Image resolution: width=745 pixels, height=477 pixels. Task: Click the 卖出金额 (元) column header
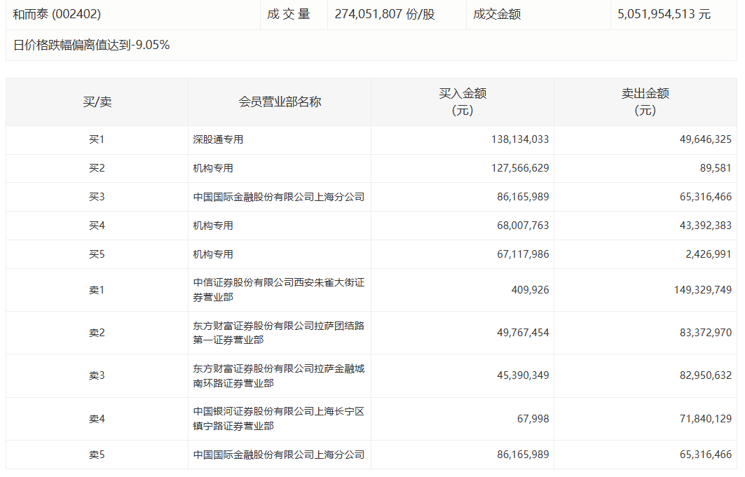645,102
